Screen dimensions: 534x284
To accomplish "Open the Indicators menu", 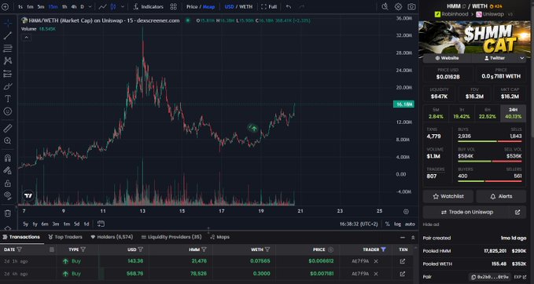I will (149, 6).
